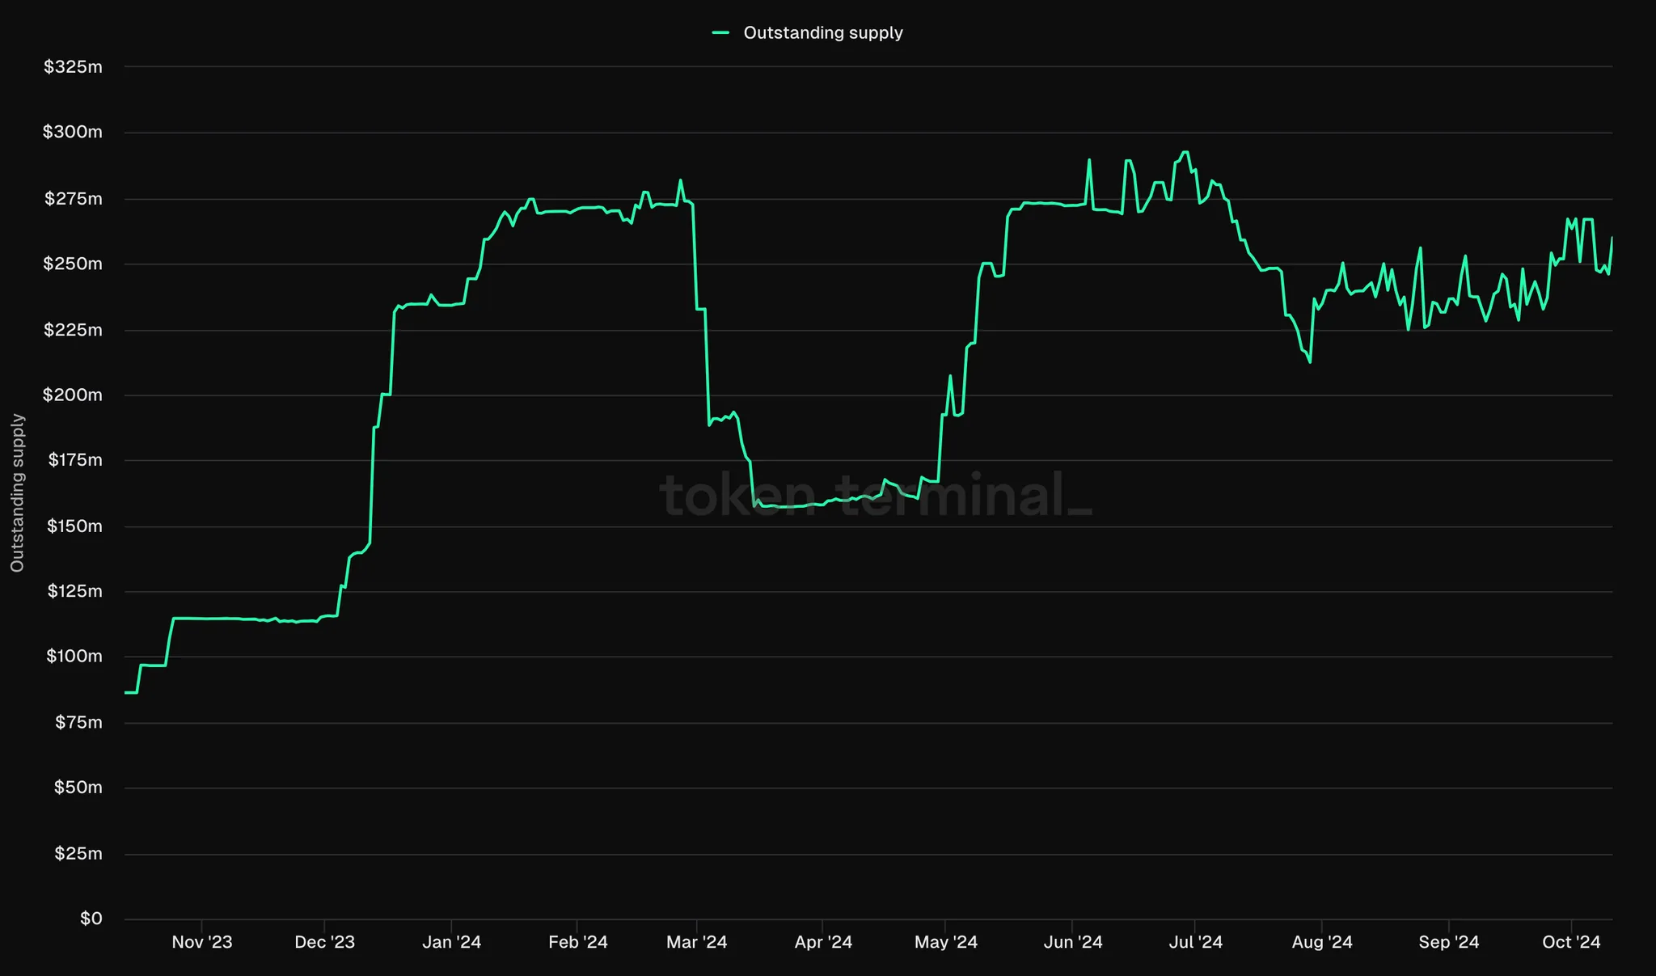This screenshot has width=1656, height=976.
Task: Click the Oct '24 x-axis label
Action: tap(1572, 943)
